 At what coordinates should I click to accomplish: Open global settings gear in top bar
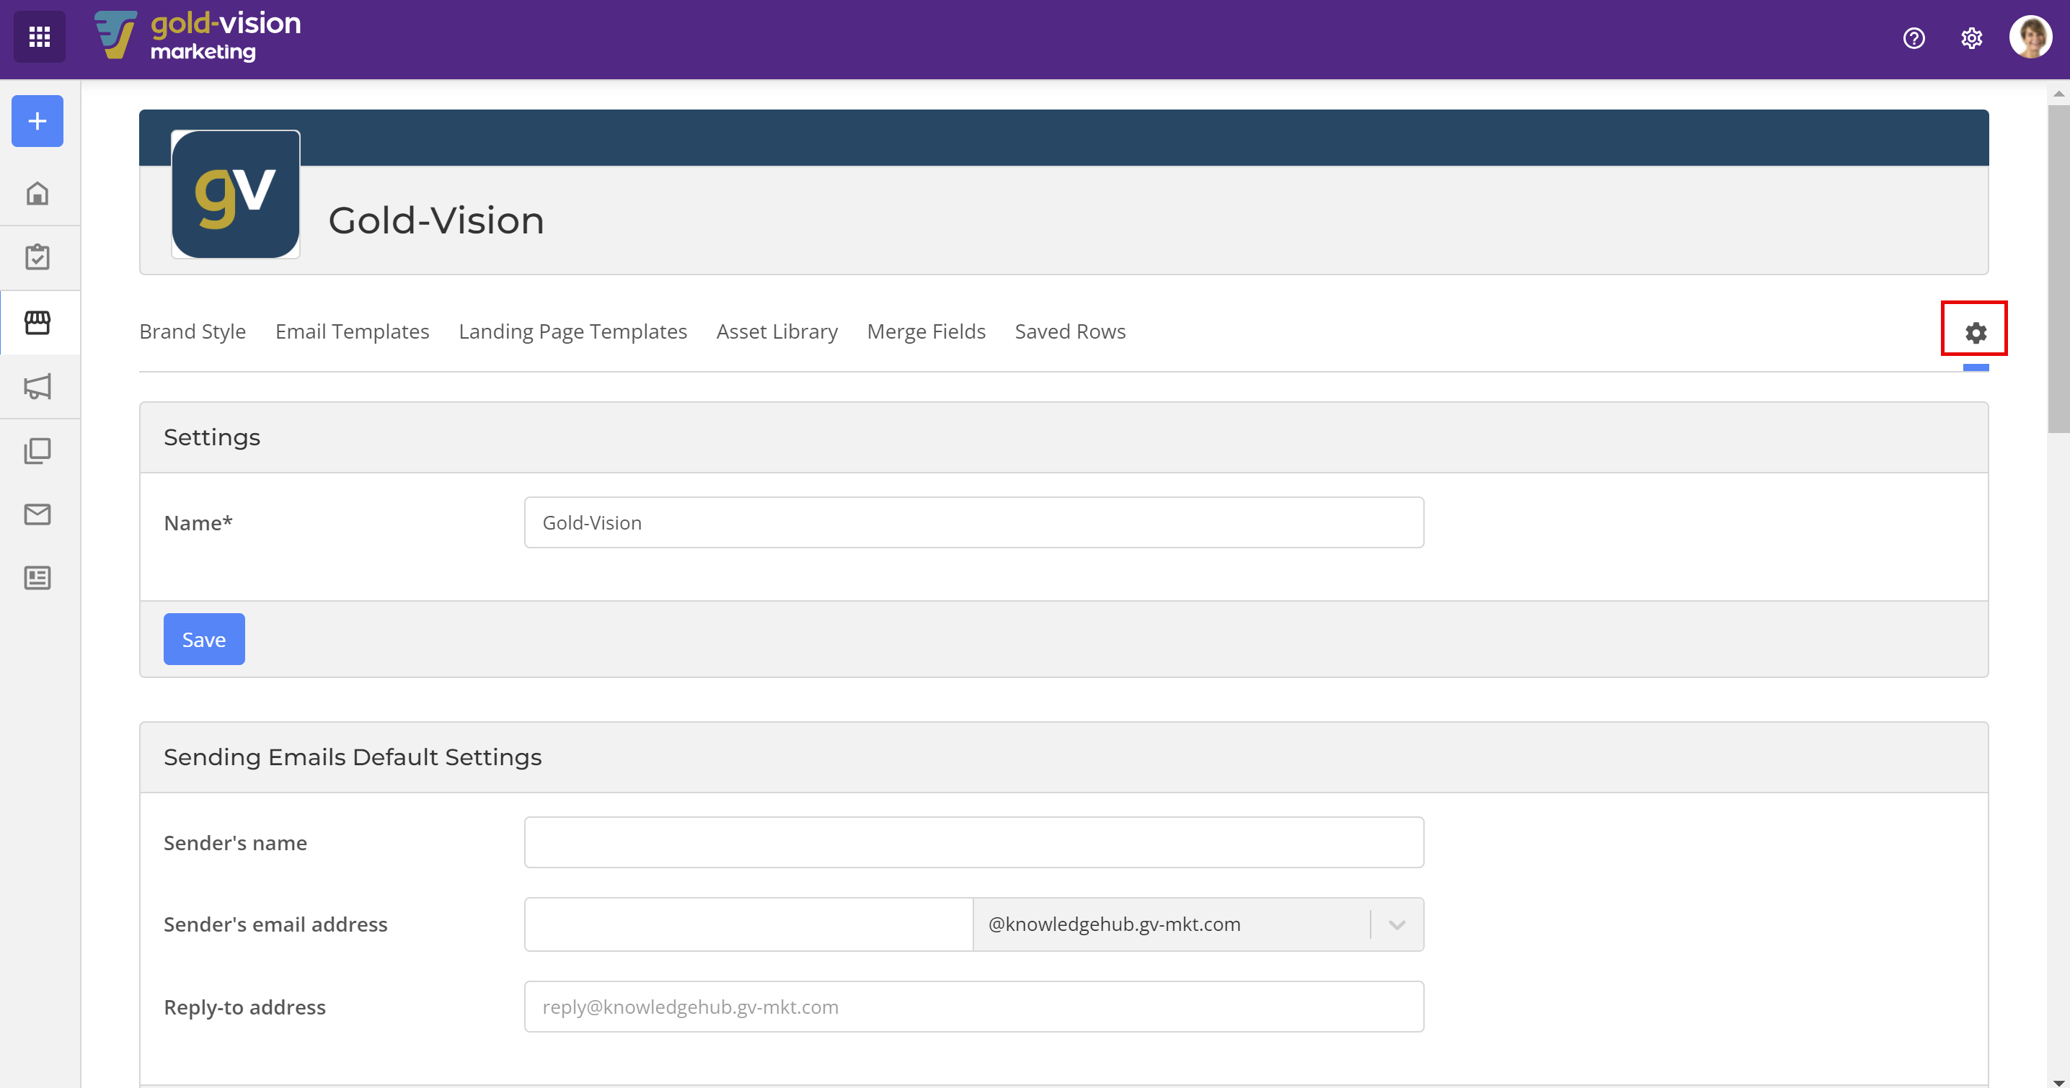[x=1971, y=37]
